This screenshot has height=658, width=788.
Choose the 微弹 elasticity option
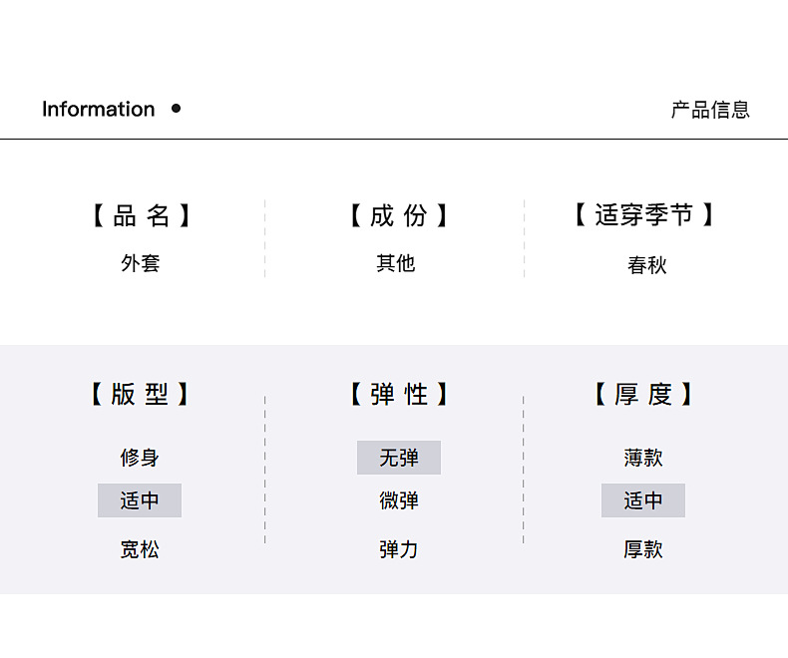pyautogui.click(x=399, y=500)
